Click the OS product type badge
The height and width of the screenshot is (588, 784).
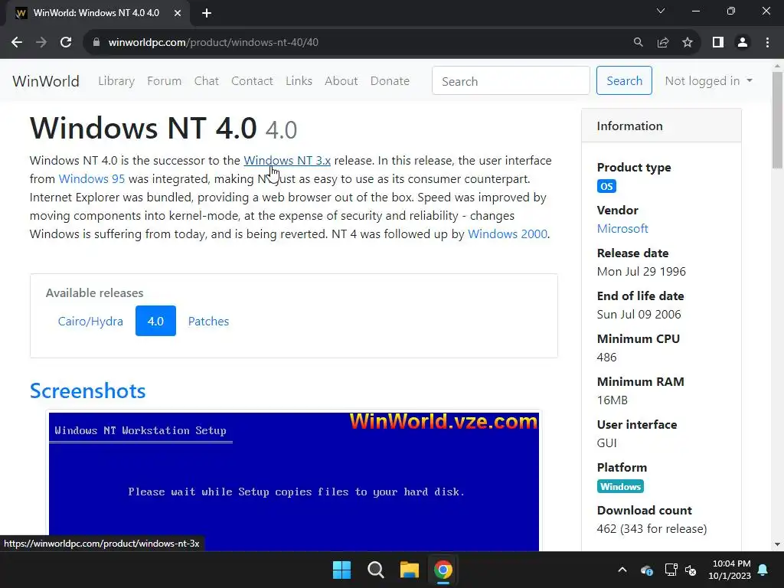[x=606, y=187]
